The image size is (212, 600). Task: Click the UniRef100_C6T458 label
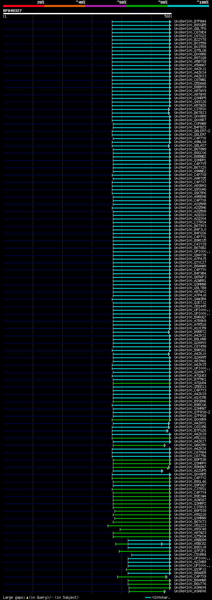[190, 347]
